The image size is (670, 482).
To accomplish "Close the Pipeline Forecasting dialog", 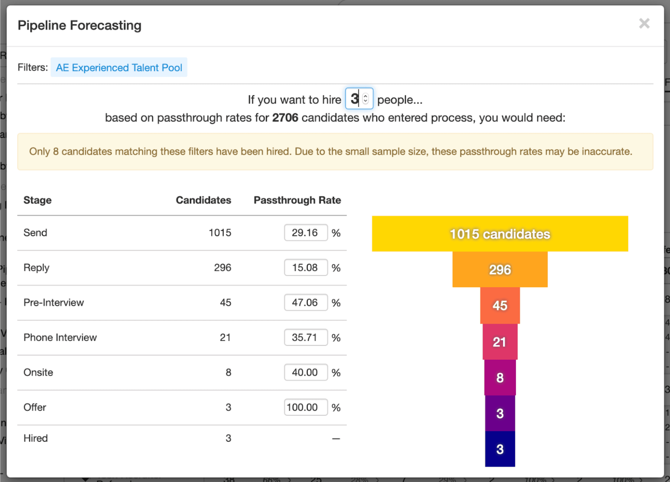I will coord(644,24).
